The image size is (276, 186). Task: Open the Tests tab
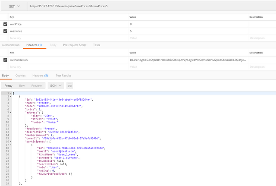[x=97, y=45]
